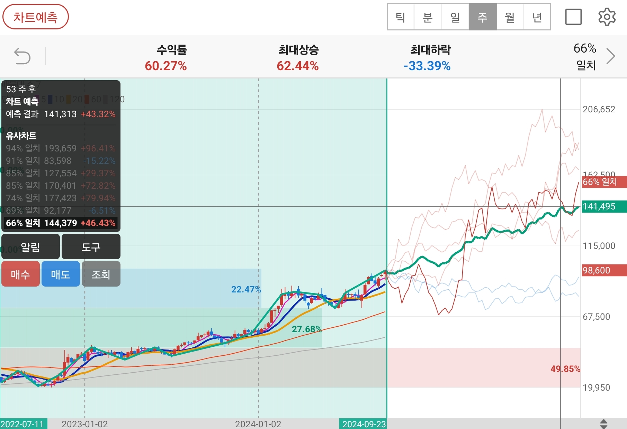The width and height of the screenshot is (627, 429).
Task: Switch to the 분 timeframe tab
Action: (428, 17)
